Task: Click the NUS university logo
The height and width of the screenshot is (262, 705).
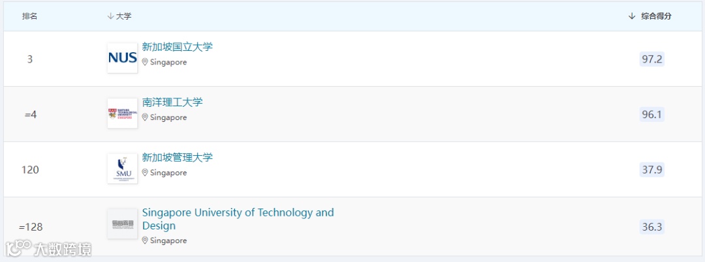Action: click(x=123, y=58)
